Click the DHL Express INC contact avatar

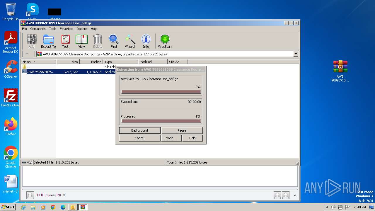tap(30, 195)
